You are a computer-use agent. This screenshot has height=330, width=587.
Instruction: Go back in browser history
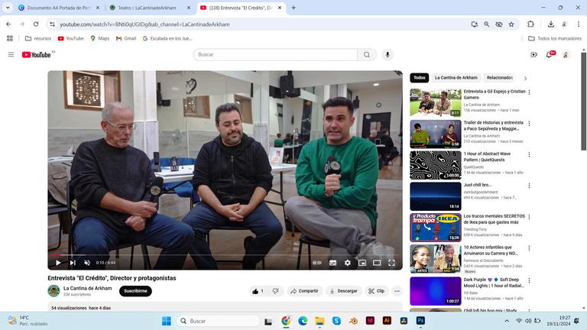(8, 24)
